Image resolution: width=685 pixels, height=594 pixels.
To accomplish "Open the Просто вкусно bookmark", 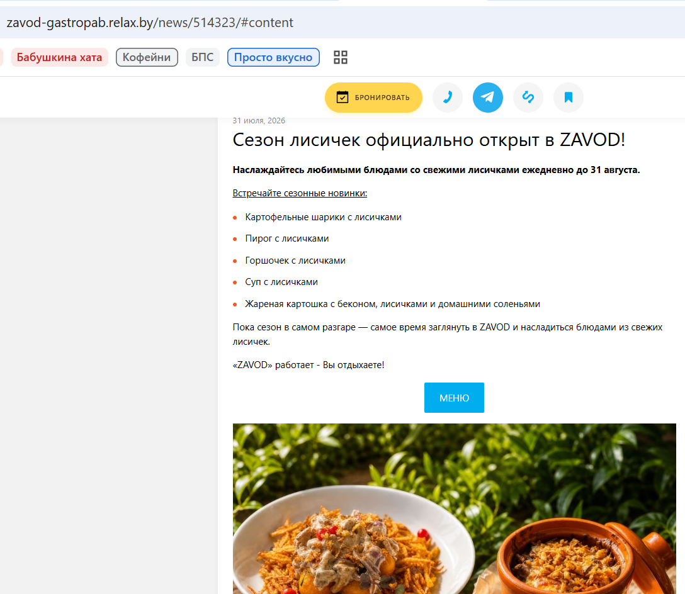I will [x=273, y=57].
